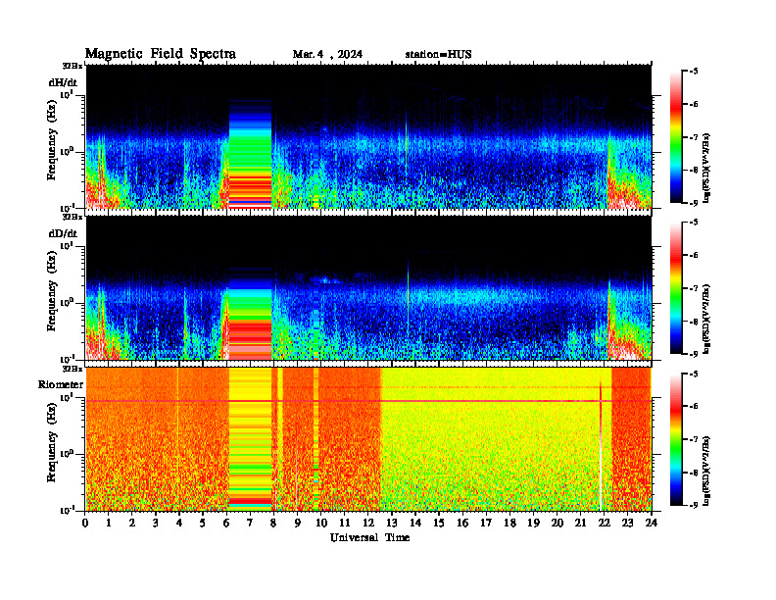Image resolution: width=776 pixels, height=600 pixels.
Task: Click the 10^-1 frequency tick of the Riometer panel
Action: (67, 510)
